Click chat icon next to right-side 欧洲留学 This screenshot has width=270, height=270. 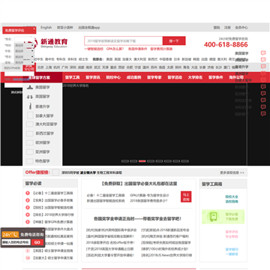click(263, 87)
